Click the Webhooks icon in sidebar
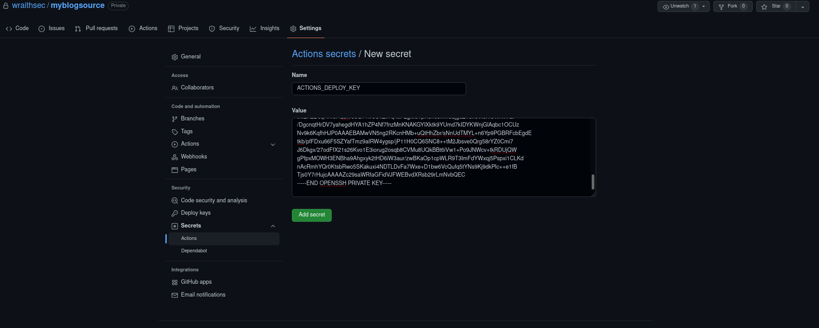819x328 pixels. click(x=175, y=157)
